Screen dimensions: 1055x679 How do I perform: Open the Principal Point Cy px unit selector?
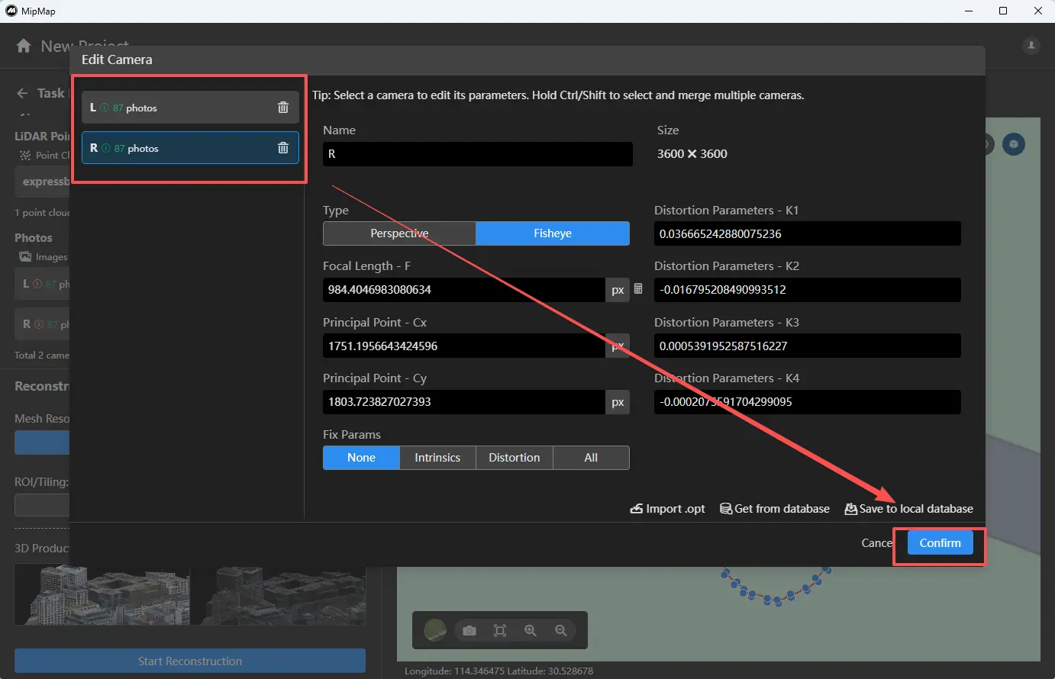[618, 402]
